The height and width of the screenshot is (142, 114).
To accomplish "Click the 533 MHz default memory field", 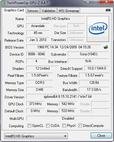I will 68,111.
